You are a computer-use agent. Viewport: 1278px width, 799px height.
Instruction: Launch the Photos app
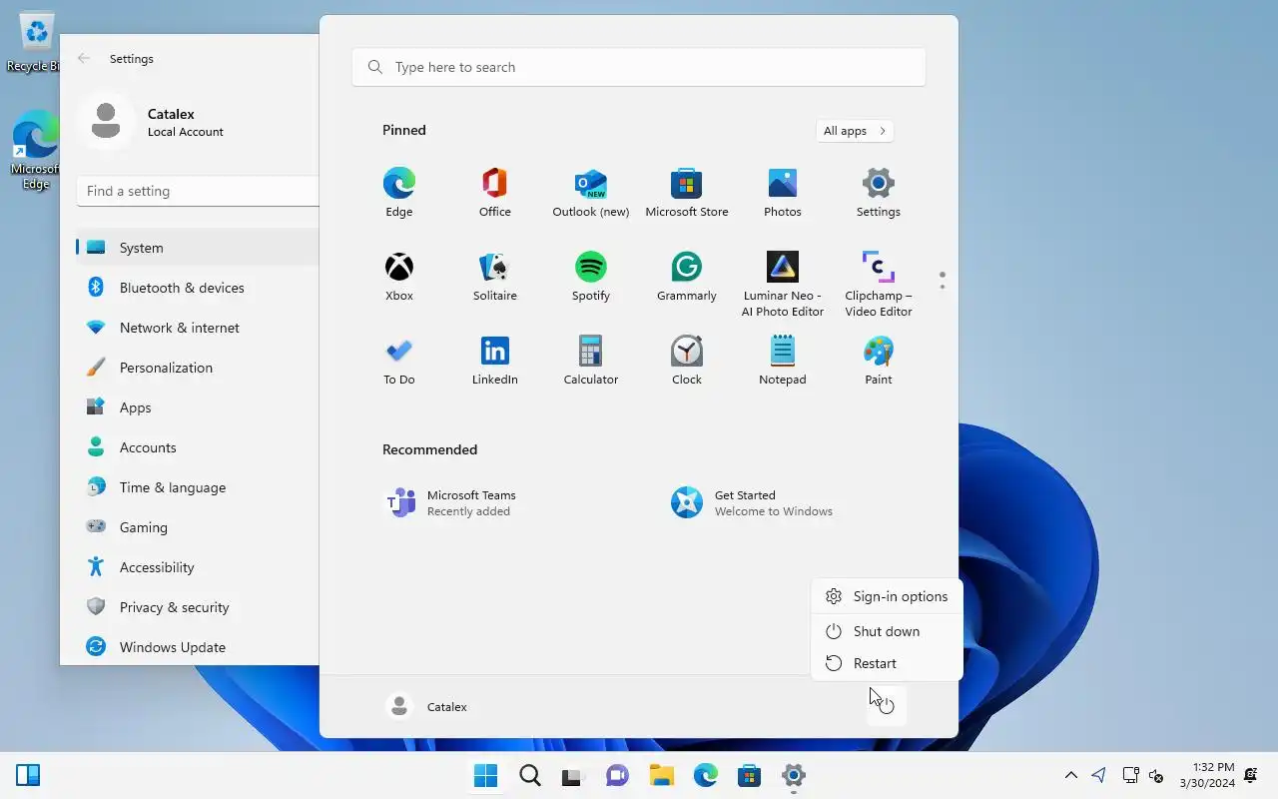(782, 192)
